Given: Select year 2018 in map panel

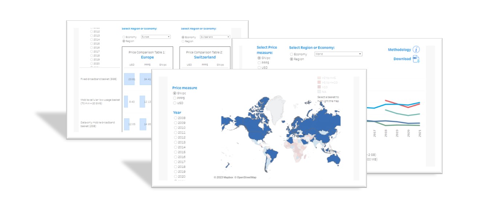Looking at the screenshot, I should point(176,166).
